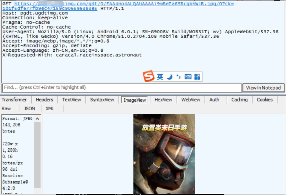The height and width of the screenshot is (195, 286).
Task: Toggle the Chinese/English mode '英' icon
Action: [x=160, y=77]
